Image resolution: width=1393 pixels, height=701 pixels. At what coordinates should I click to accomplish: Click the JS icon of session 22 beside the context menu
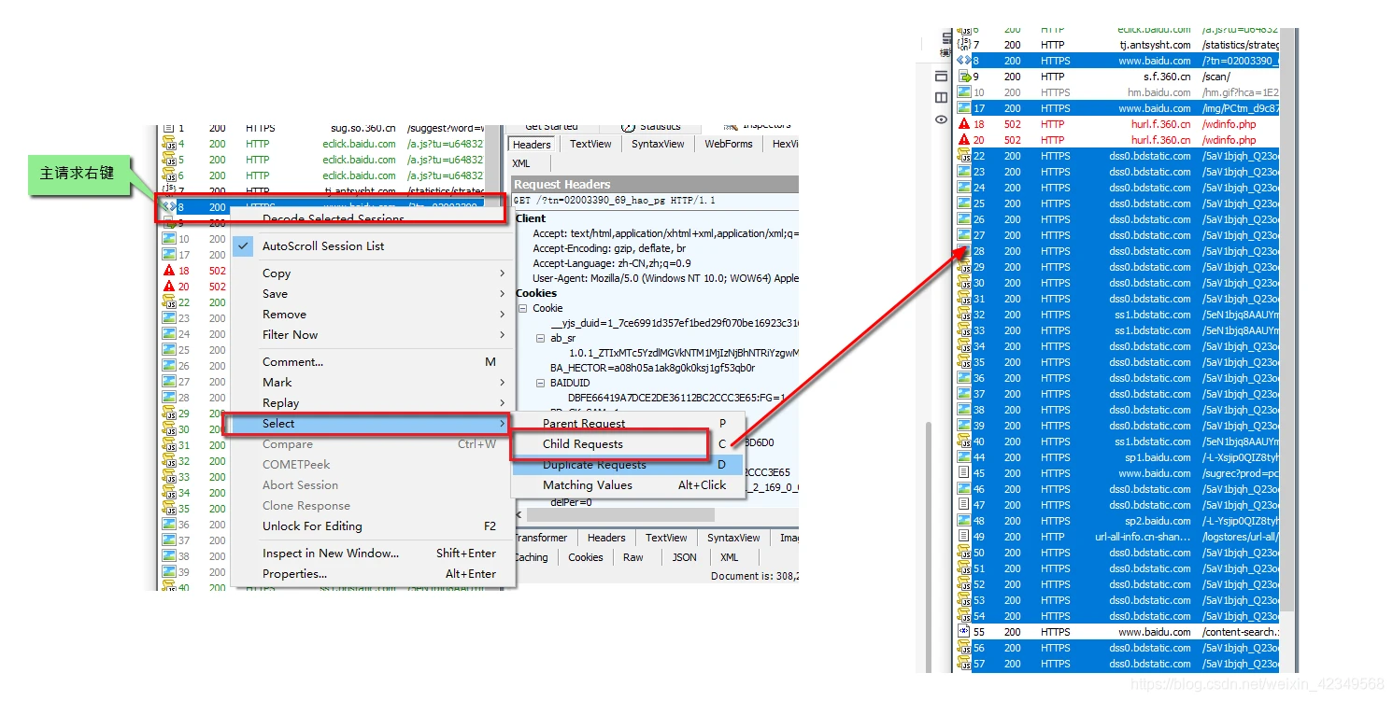pos(169,302)
